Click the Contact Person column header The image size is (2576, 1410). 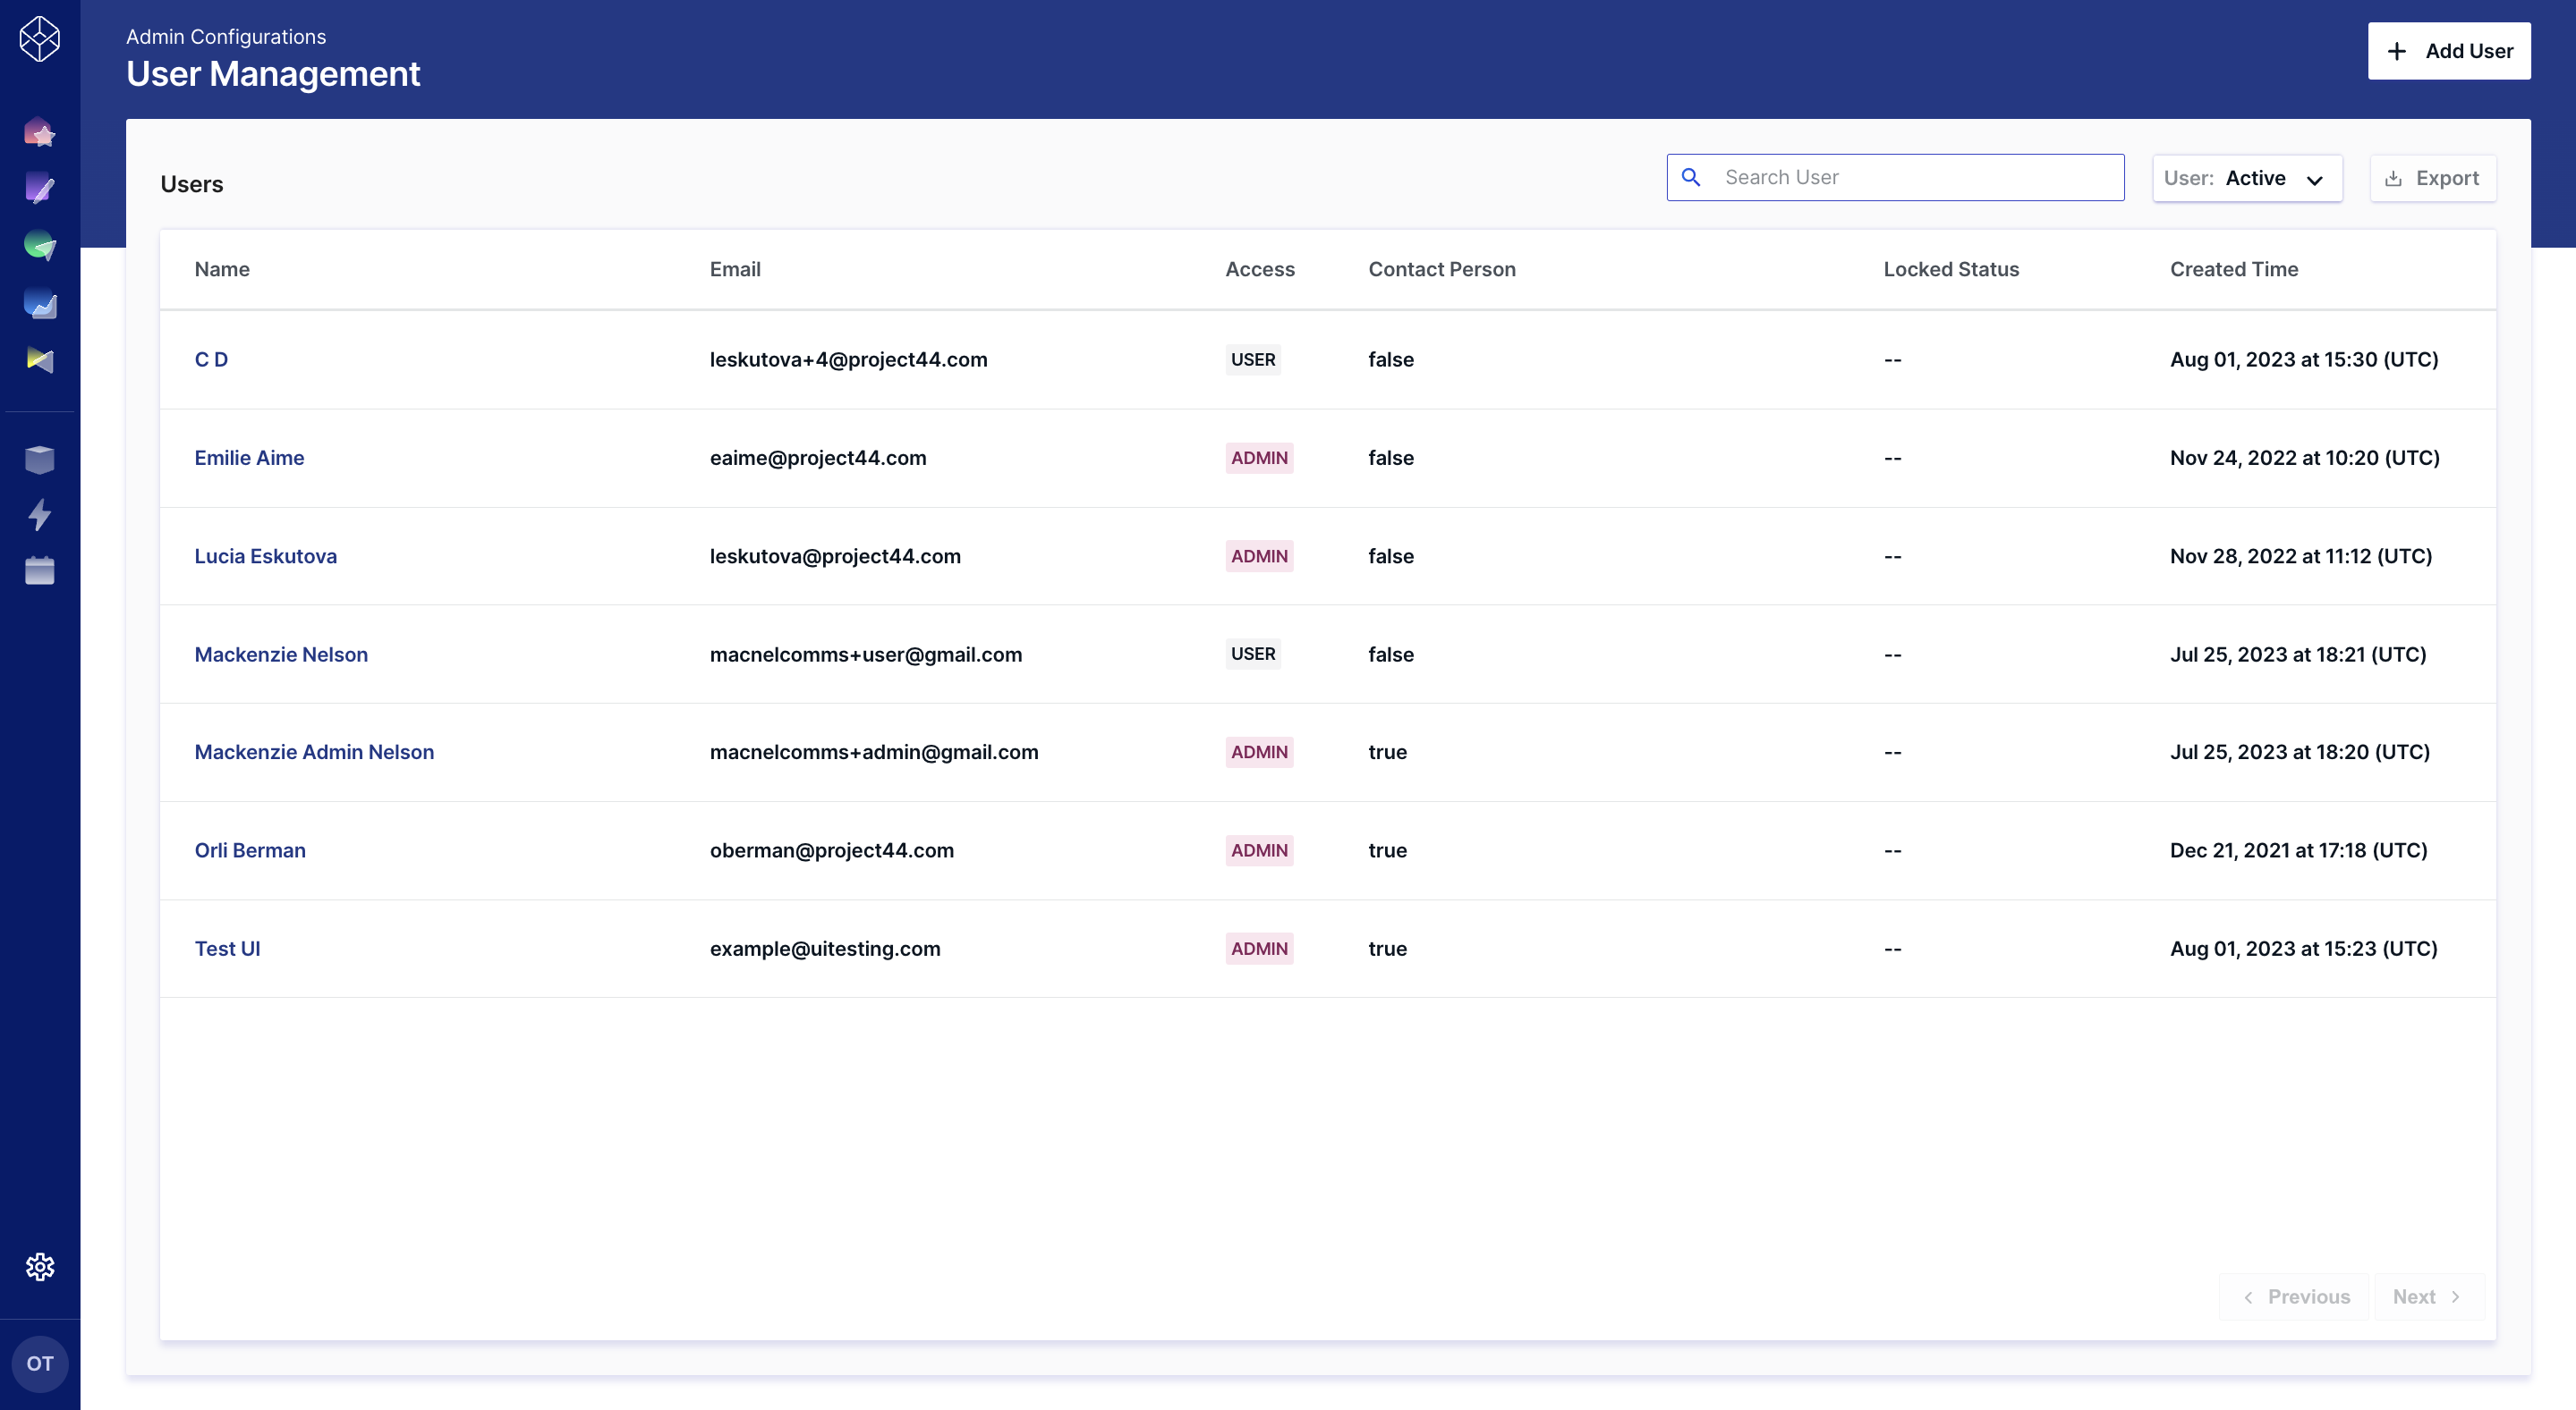tap(1442, 269)
